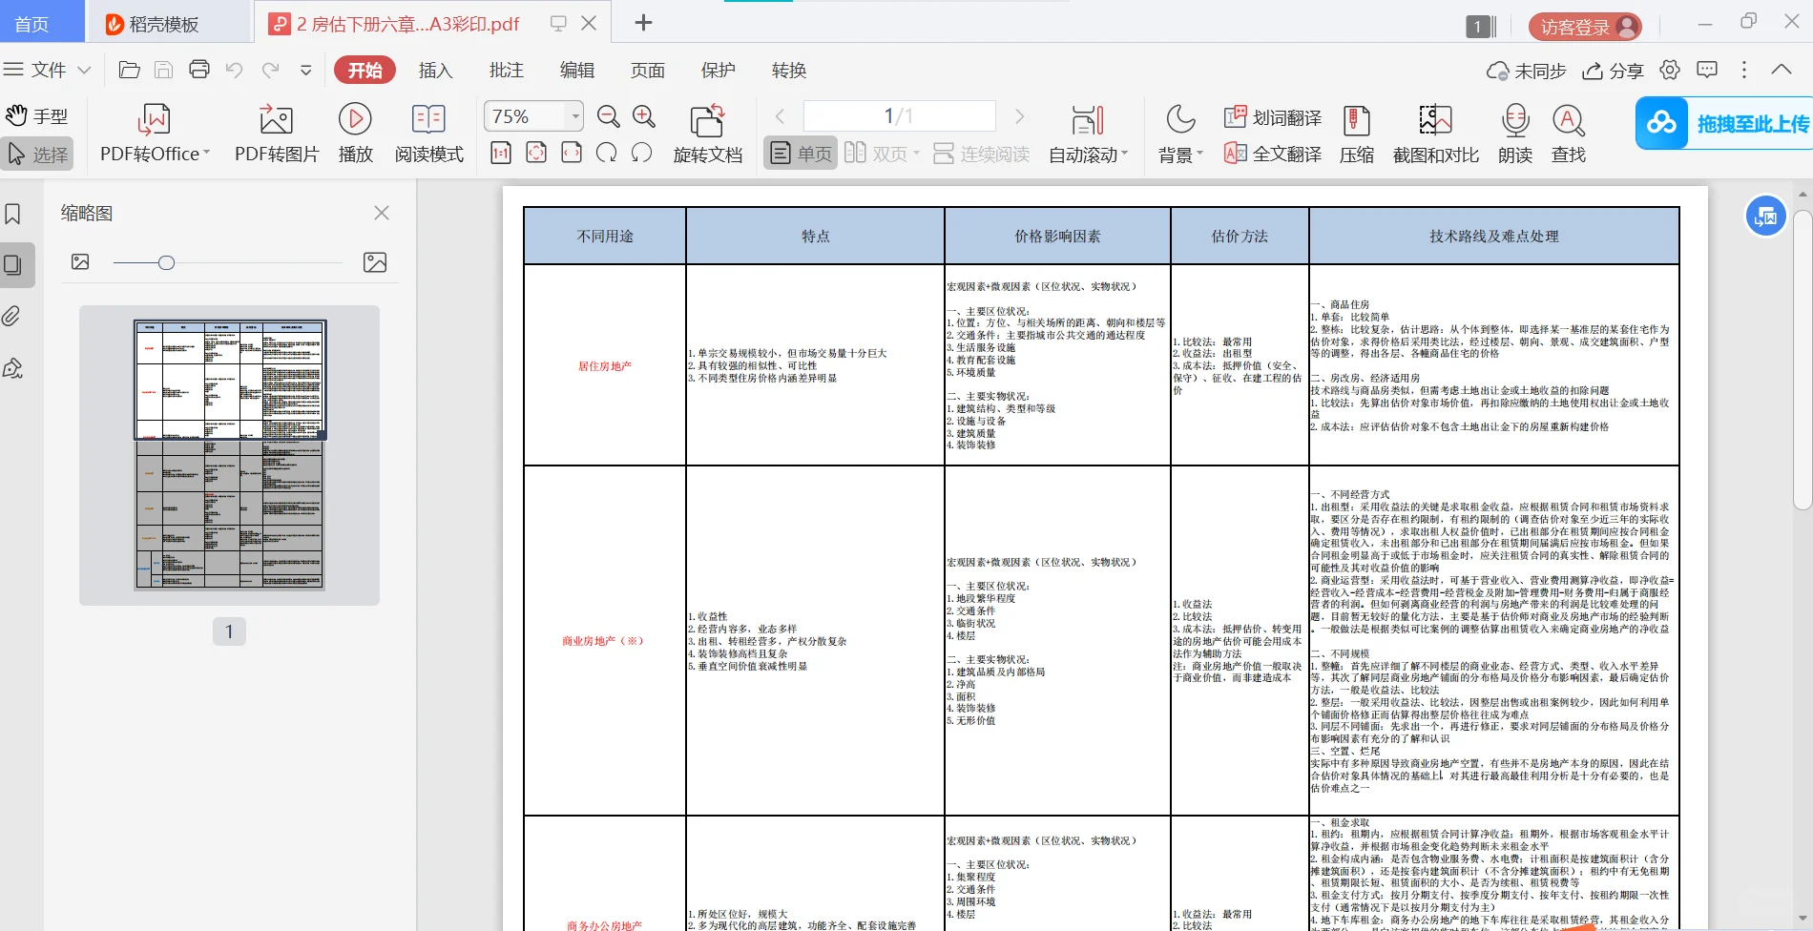Expand the quick access toolbar customization arrow

pyautogui.click(x=306, y=70)
